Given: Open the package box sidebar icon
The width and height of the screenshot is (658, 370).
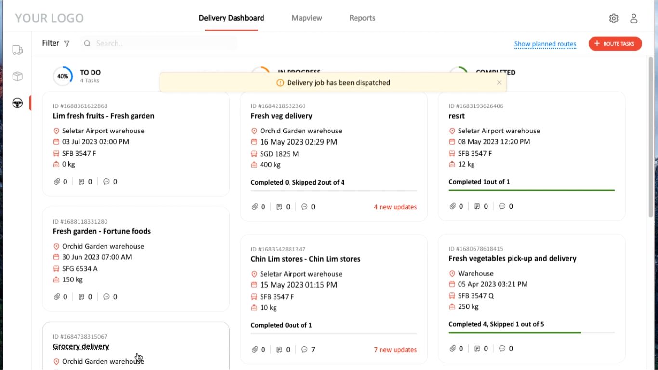Looking at the screenshot, I should click(x=17, y=77).
